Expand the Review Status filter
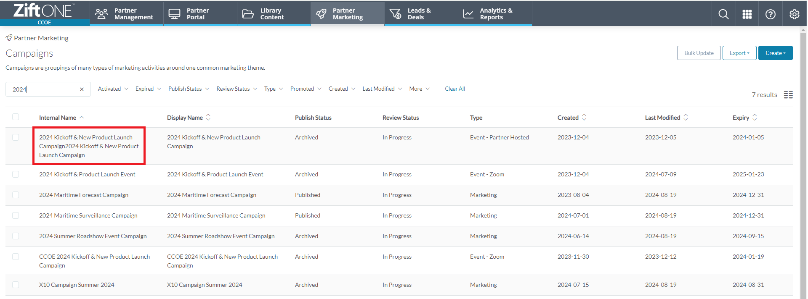This screenshot has height=299, width=808. point(237,89)
